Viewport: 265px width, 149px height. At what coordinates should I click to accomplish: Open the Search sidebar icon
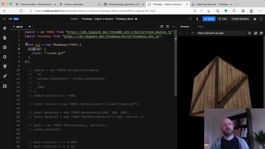click(x=5, y=47)
